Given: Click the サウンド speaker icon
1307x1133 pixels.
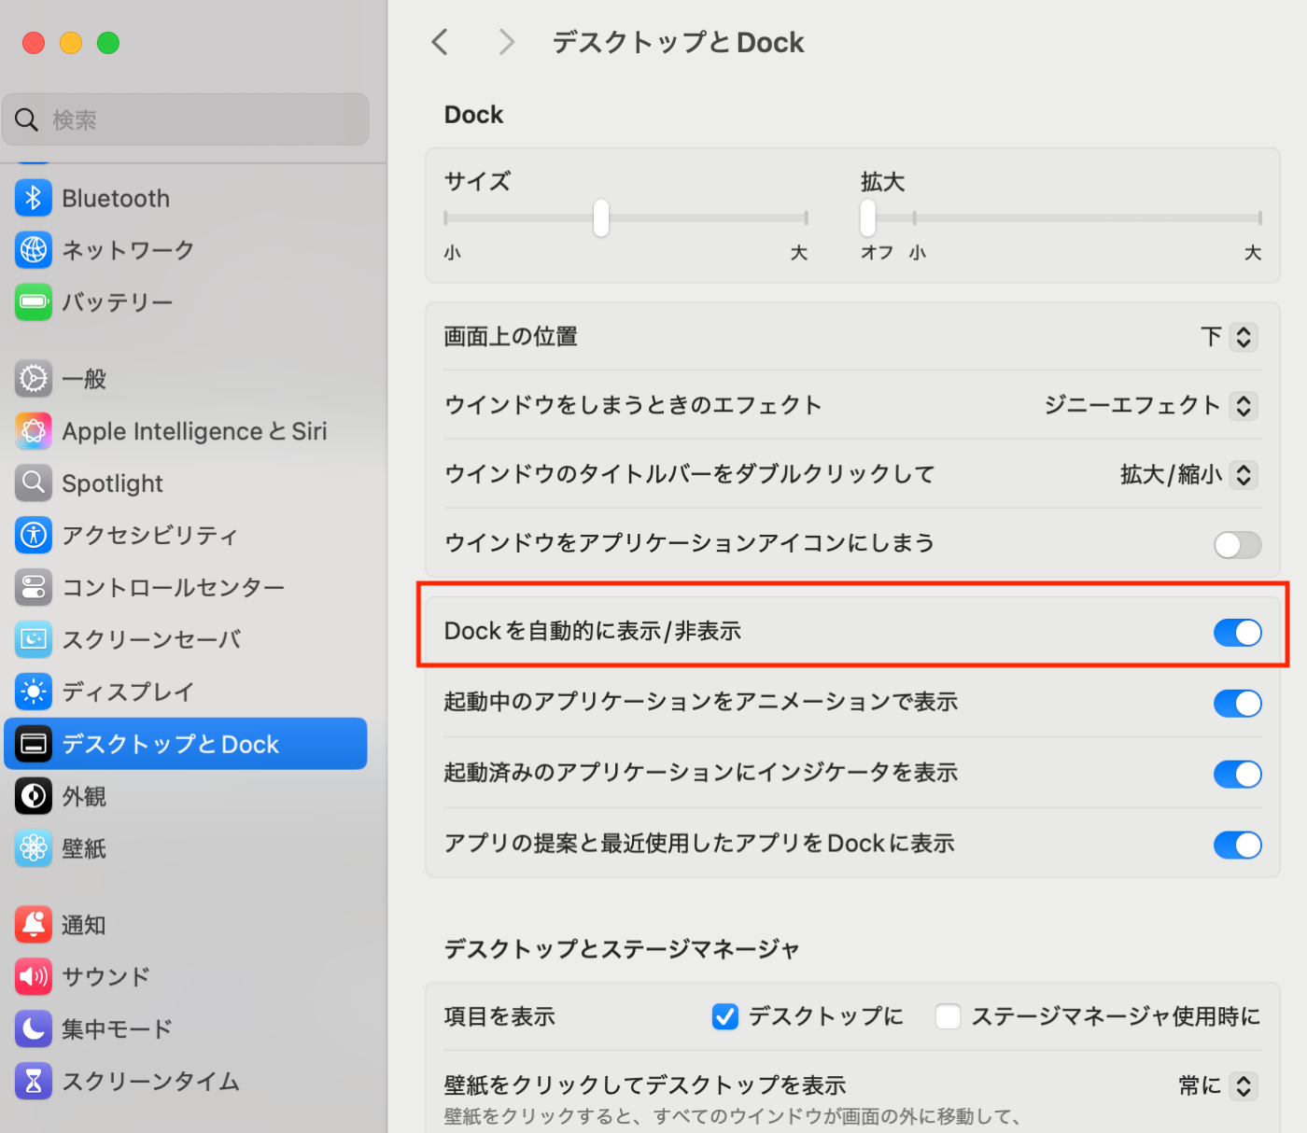Looking at the screenshot, I should point(34,976).
